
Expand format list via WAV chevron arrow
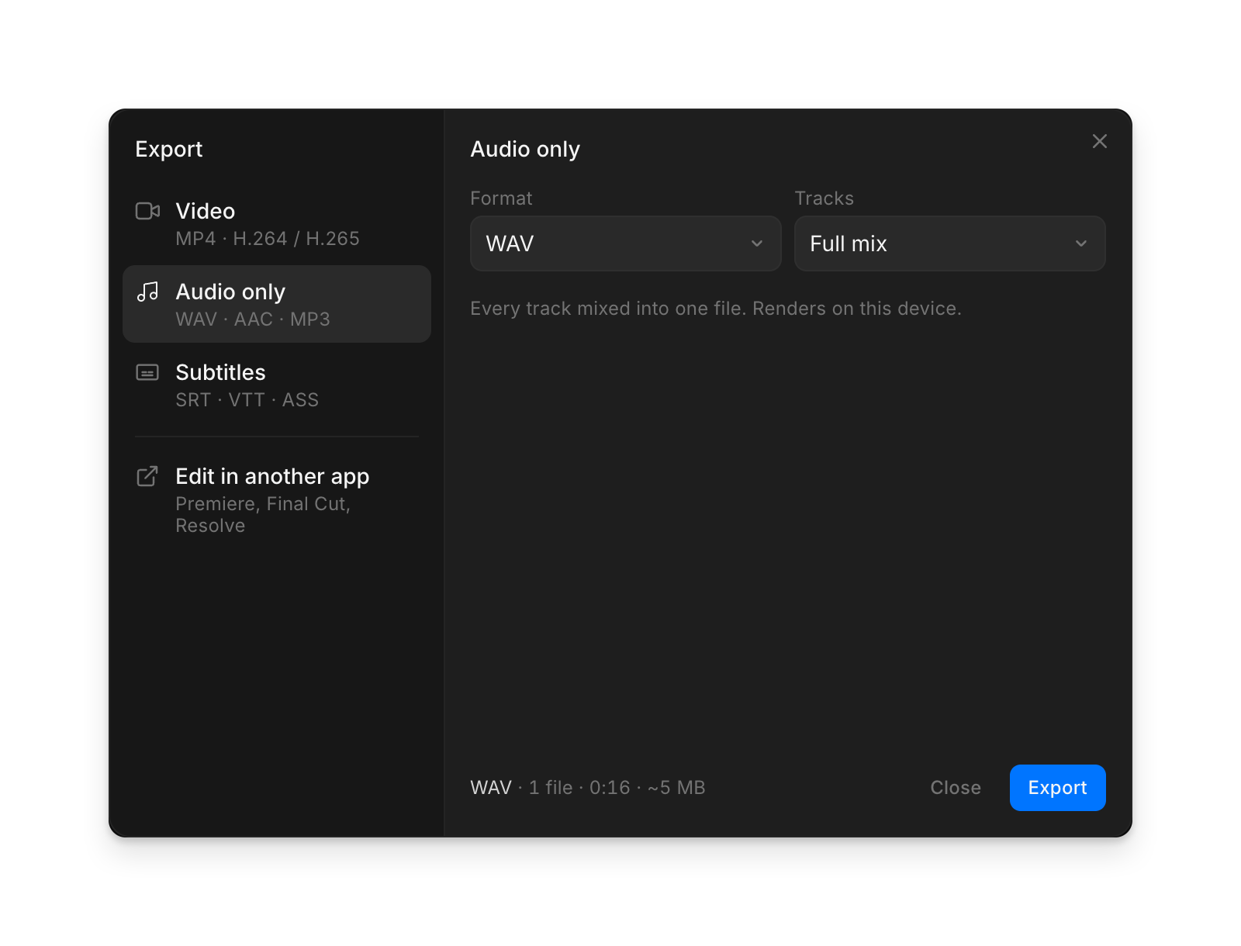coord(757,243)
